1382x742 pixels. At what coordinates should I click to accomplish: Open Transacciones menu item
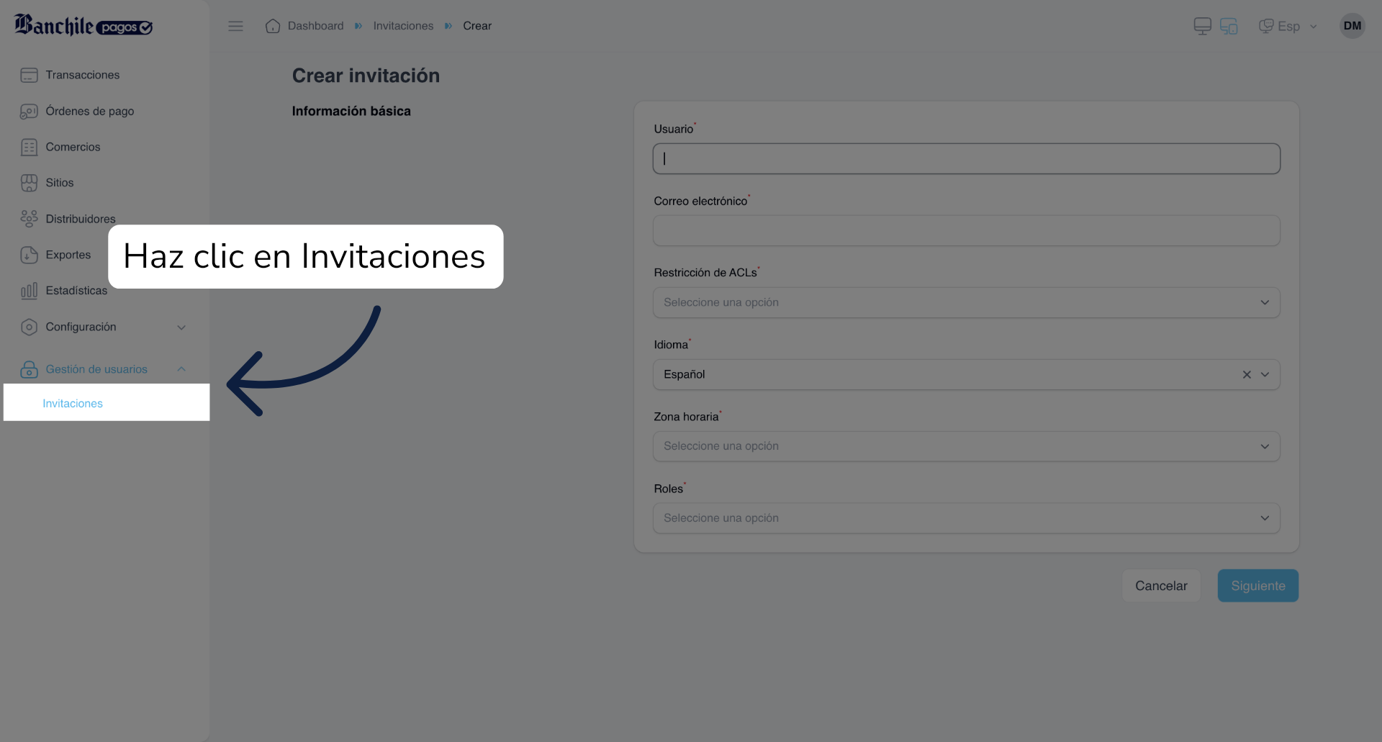83,75
